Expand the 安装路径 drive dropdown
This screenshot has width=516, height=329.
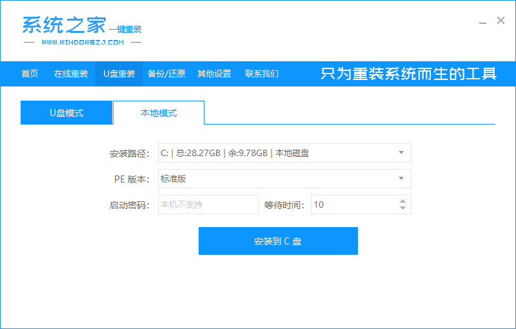401,153
